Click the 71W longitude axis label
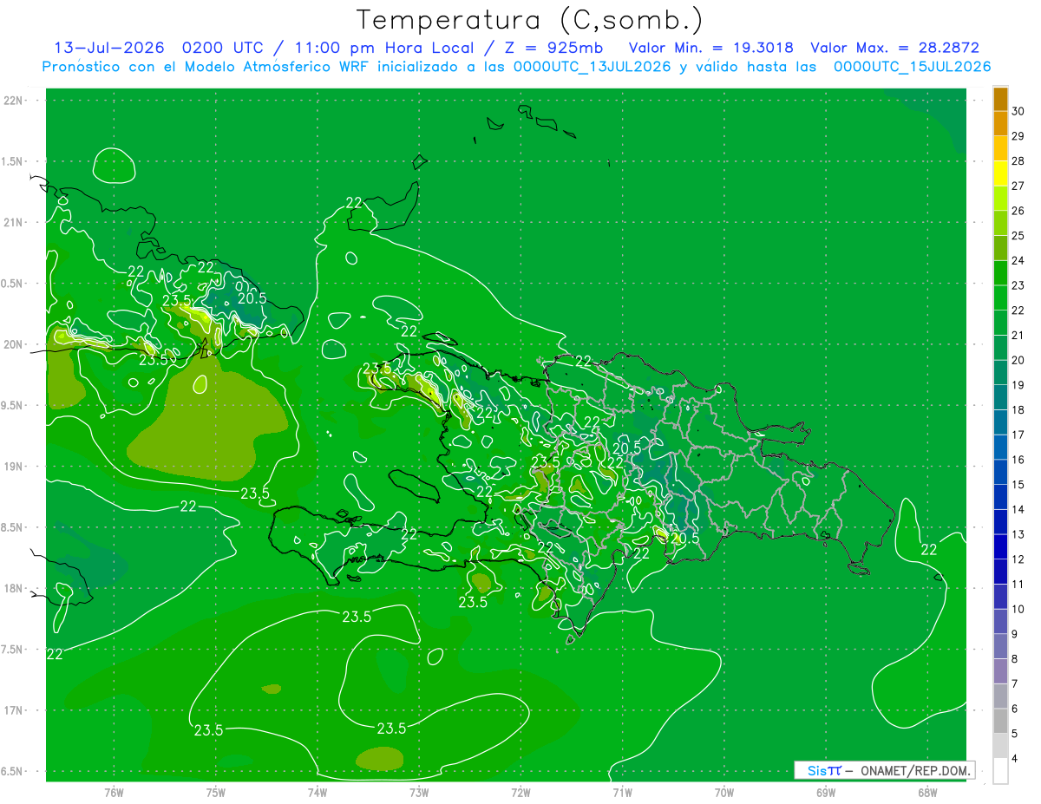The image size is (1041, 804). tap(622, 792)
